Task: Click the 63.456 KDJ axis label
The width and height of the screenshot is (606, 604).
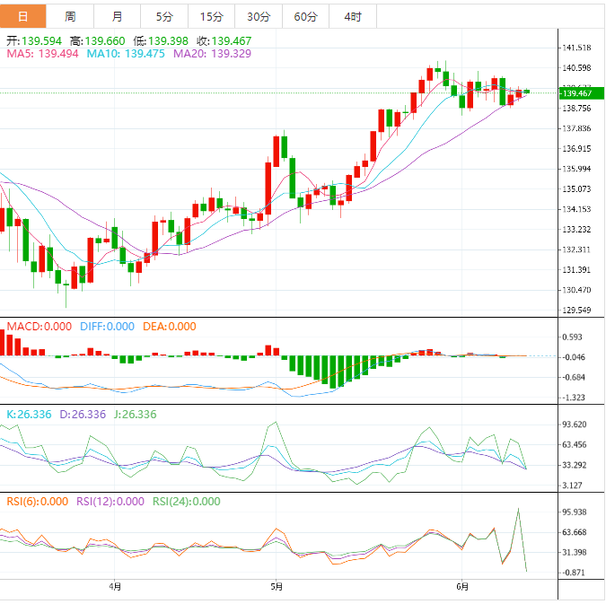Action: (575, 444)
